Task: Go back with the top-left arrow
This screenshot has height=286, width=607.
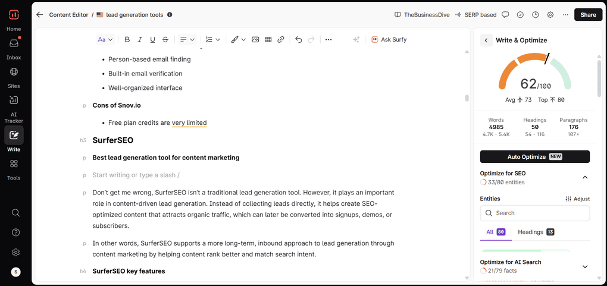Action: (39, 15)
